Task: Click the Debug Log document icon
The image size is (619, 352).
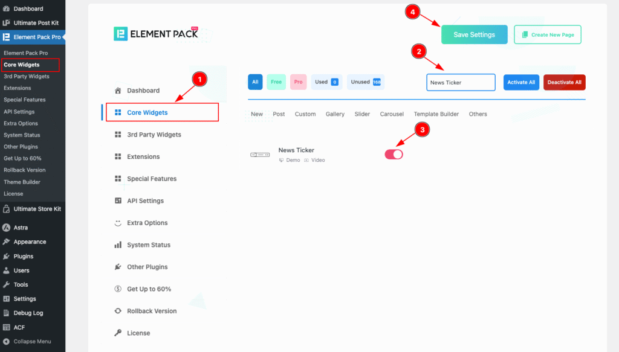Action: (6, 313)
